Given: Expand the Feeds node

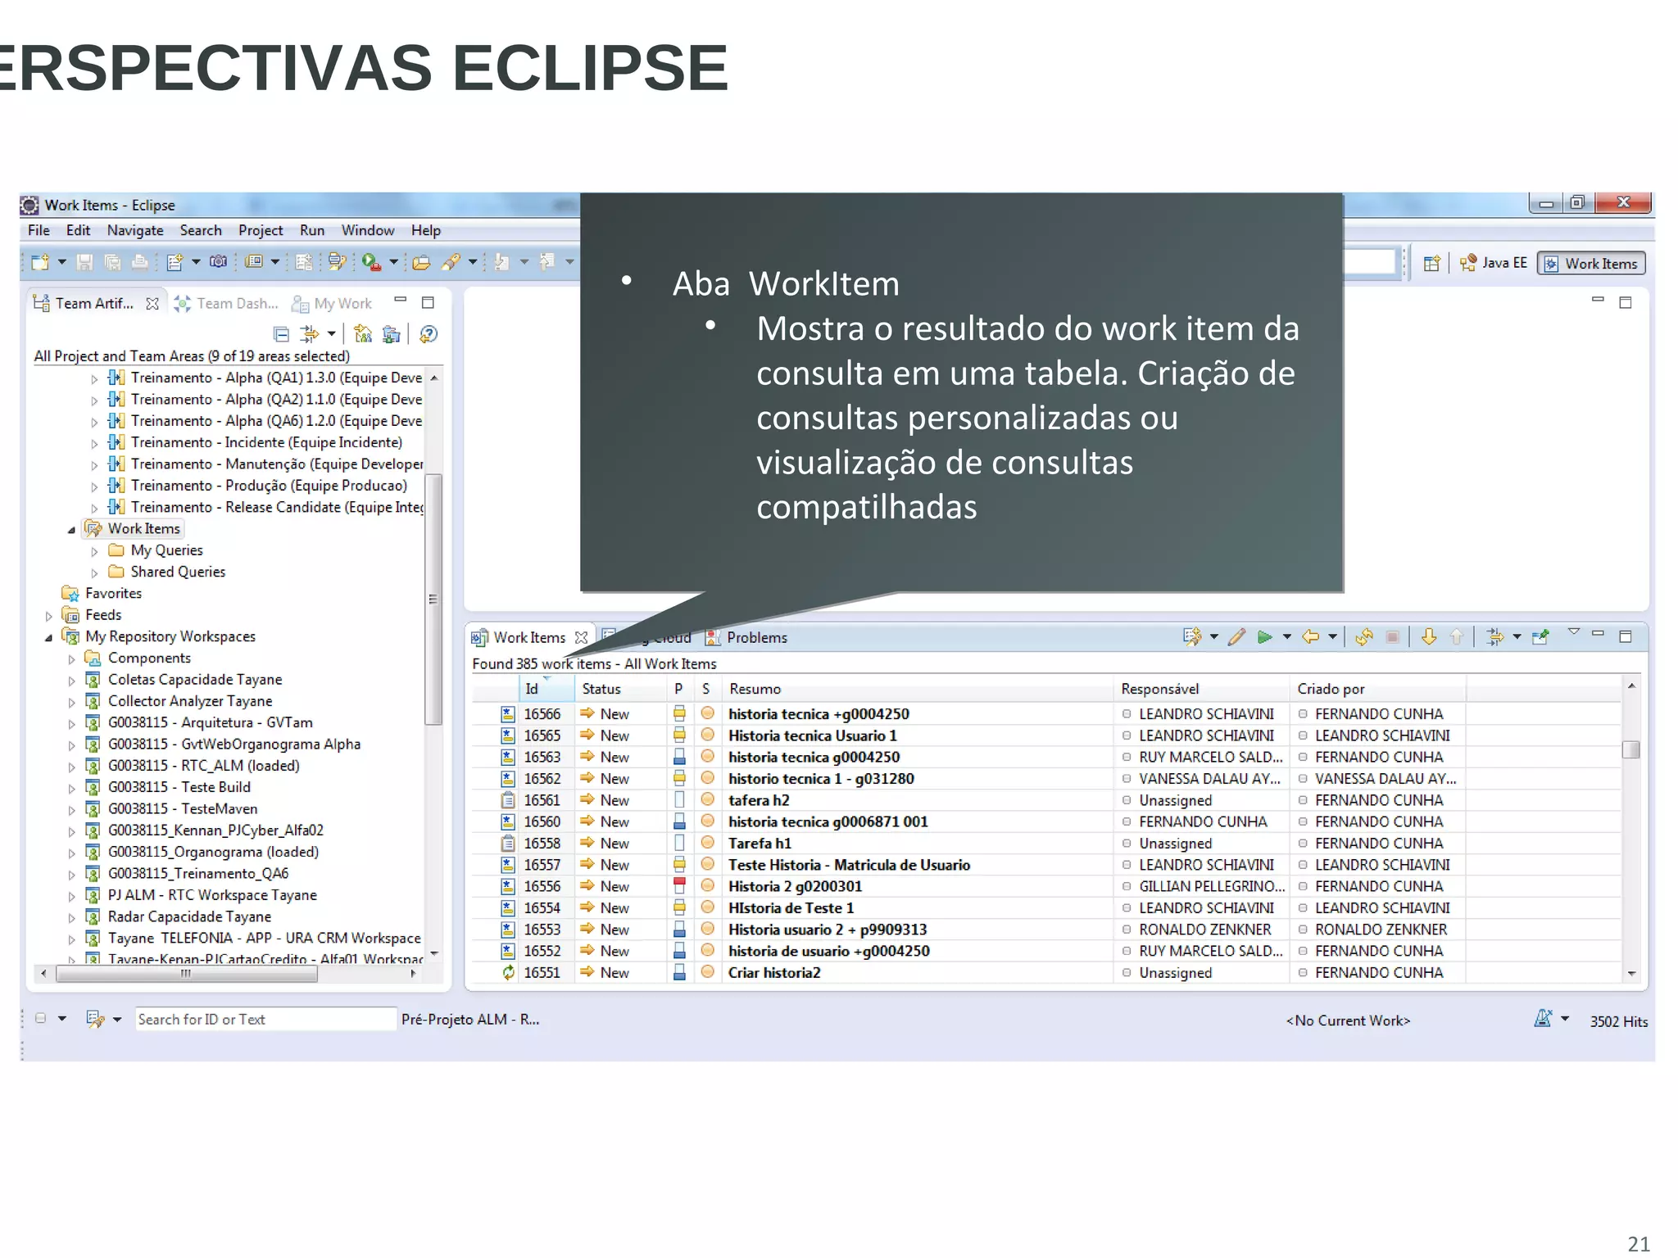Looking at the screenshot, I should coord(48,616).
